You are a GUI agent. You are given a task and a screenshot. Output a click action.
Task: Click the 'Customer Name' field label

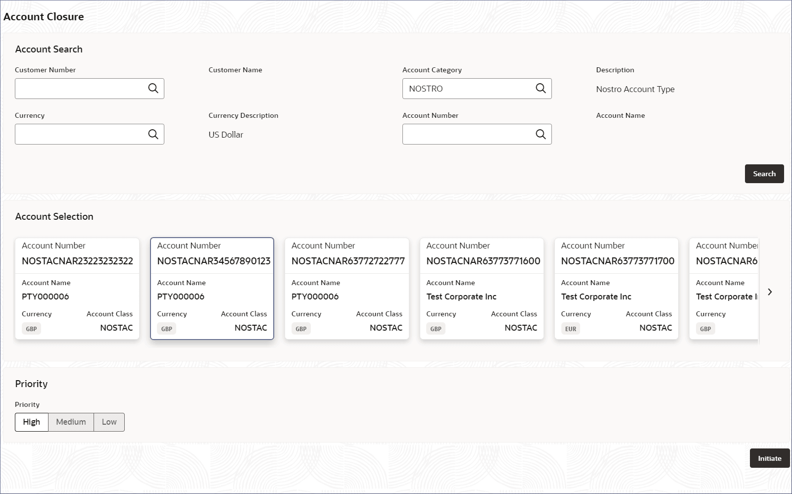tap(235, 70)
